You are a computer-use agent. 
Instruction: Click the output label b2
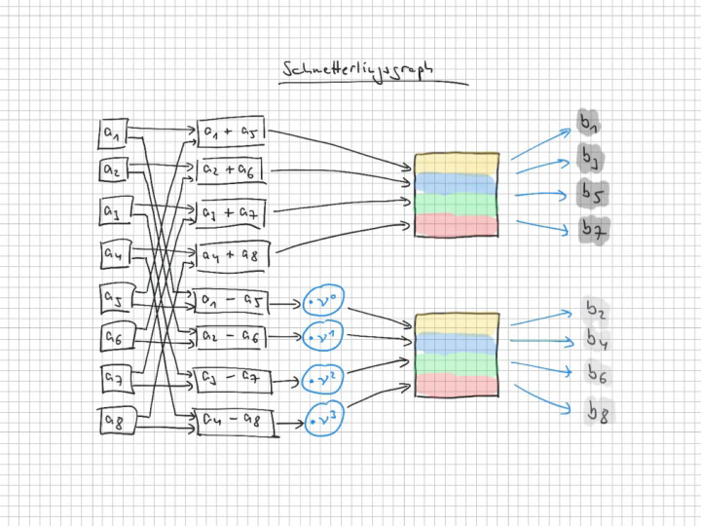(596, 310)
